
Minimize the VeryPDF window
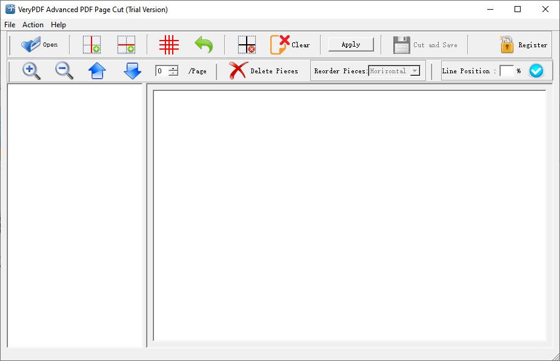(x=490, y=9)
